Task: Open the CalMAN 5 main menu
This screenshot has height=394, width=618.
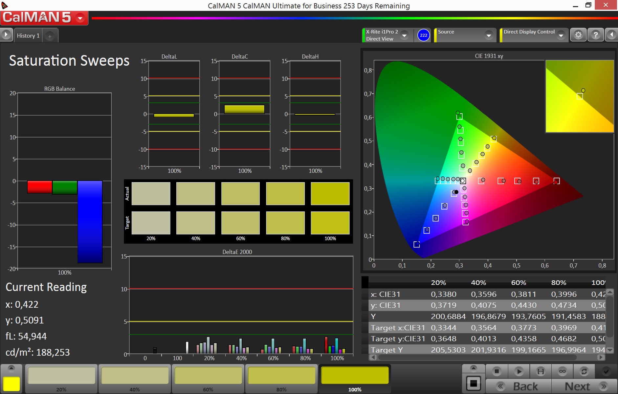Action: [x=80, y=18]
